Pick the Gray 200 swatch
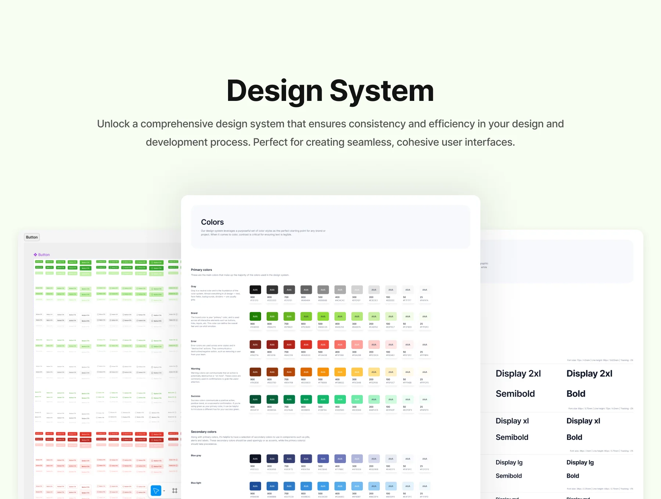 (x=374, y=290)
